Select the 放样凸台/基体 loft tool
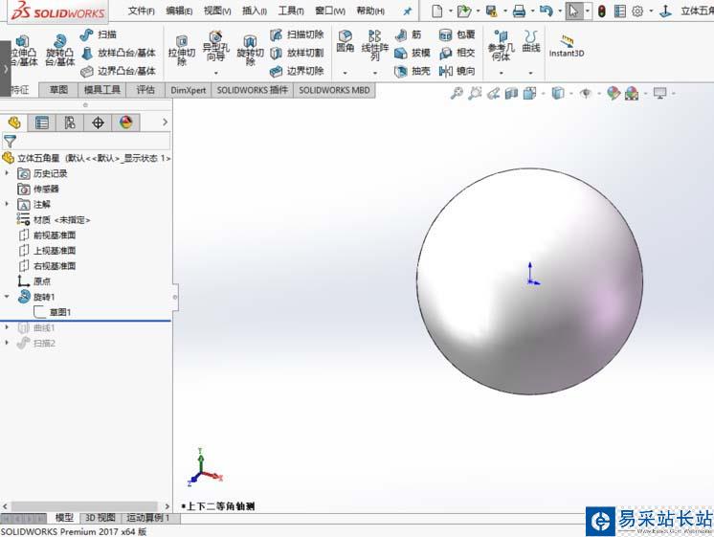Viewport: 714px width, 537px height. click(118, 53)
